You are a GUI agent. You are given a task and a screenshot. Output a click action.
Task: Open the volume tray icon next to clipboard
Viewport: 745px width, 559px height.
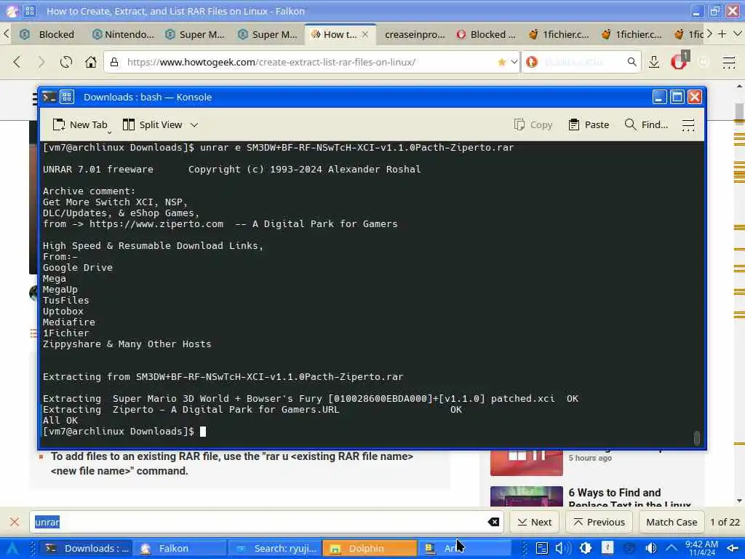(563, 549)
